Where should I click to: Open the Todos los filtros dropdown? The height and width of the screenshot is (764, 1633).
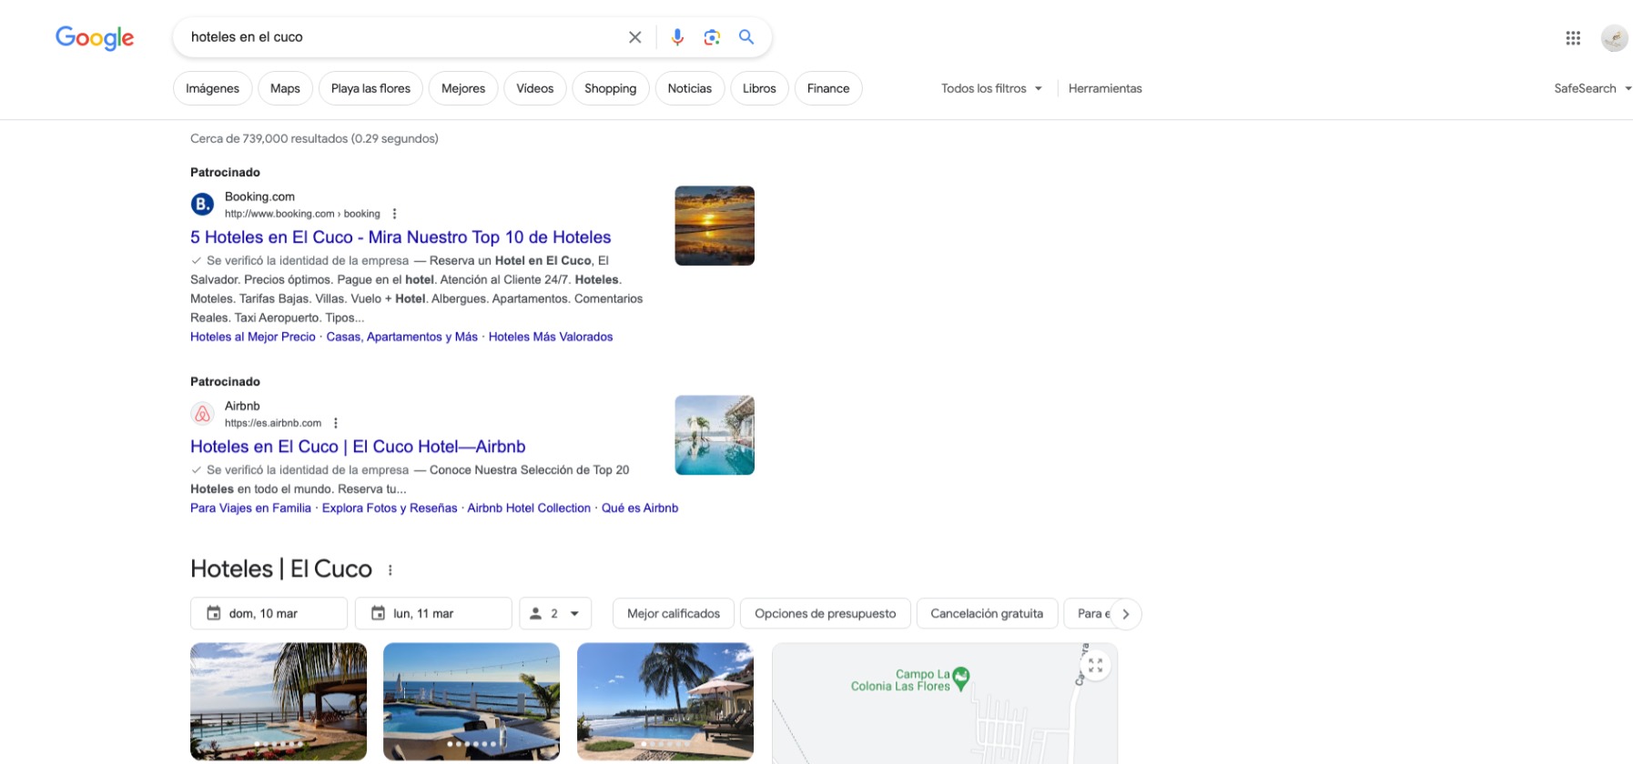click(992, 88)
